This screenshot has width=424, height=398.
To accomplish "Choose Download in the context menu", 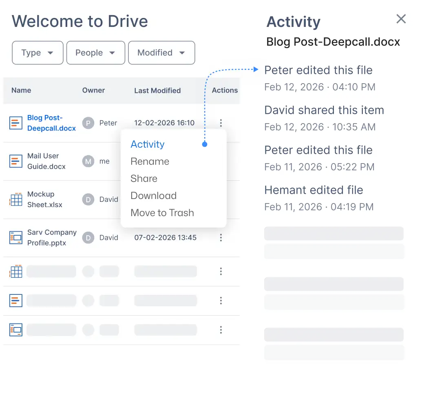I will click(x=153, y=196).
